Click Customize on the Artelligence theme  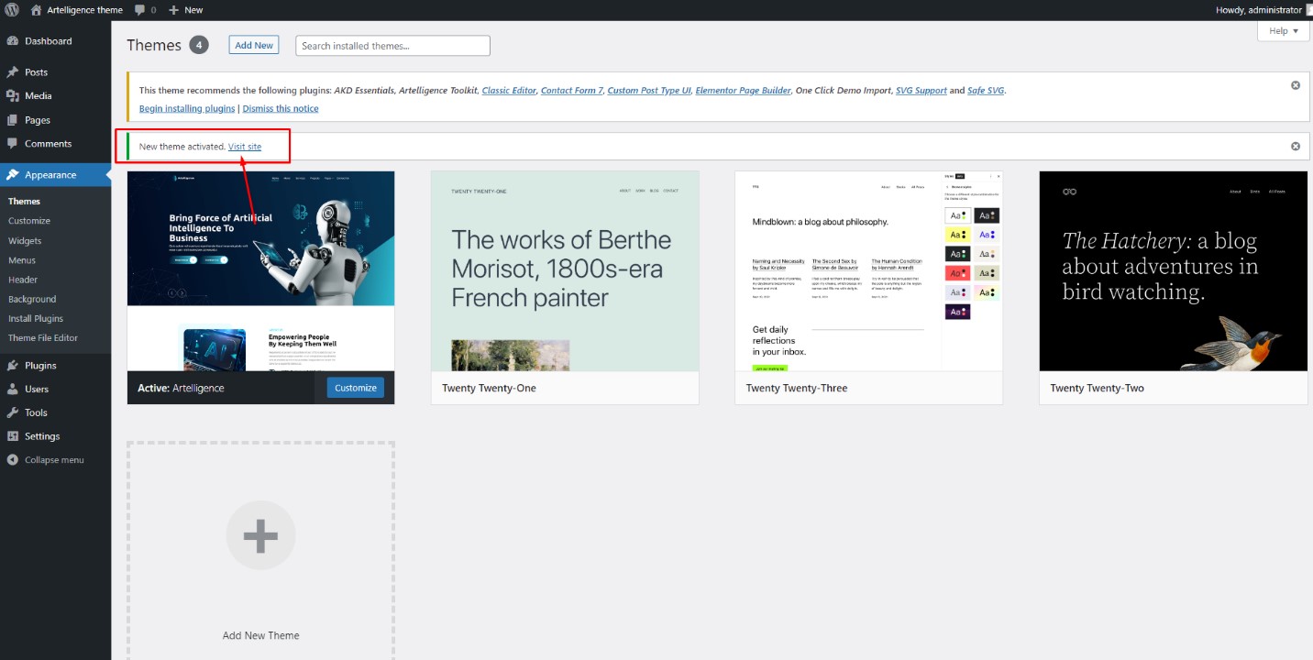[x=356, y=388]
